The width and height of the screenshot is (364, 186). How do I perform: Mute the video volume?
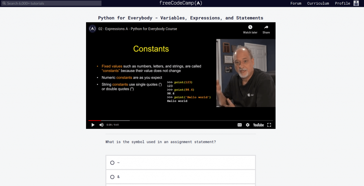pos(101,125)
